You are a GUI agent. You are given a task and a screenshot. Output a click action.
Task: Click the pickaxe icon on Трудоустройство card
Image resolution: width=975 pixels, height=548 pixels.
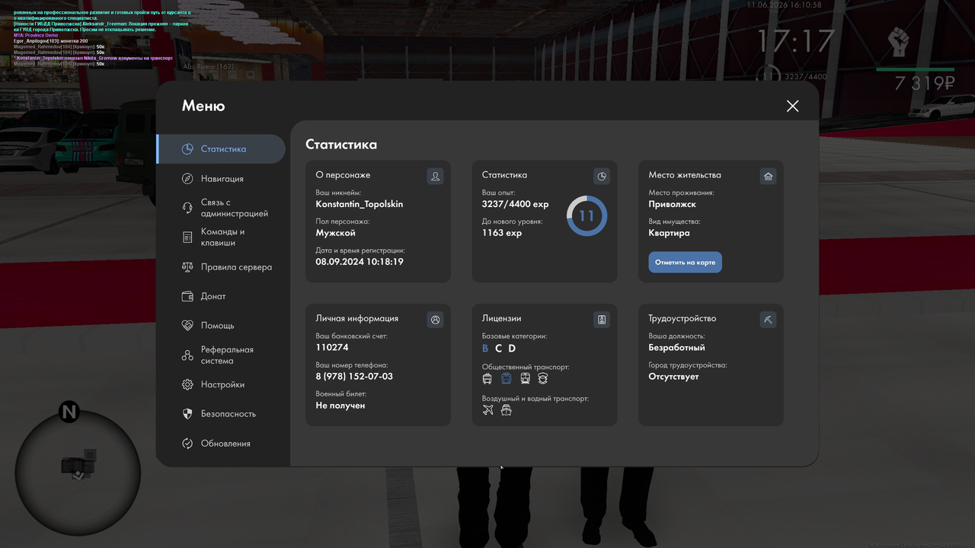(x=768, y=320)
